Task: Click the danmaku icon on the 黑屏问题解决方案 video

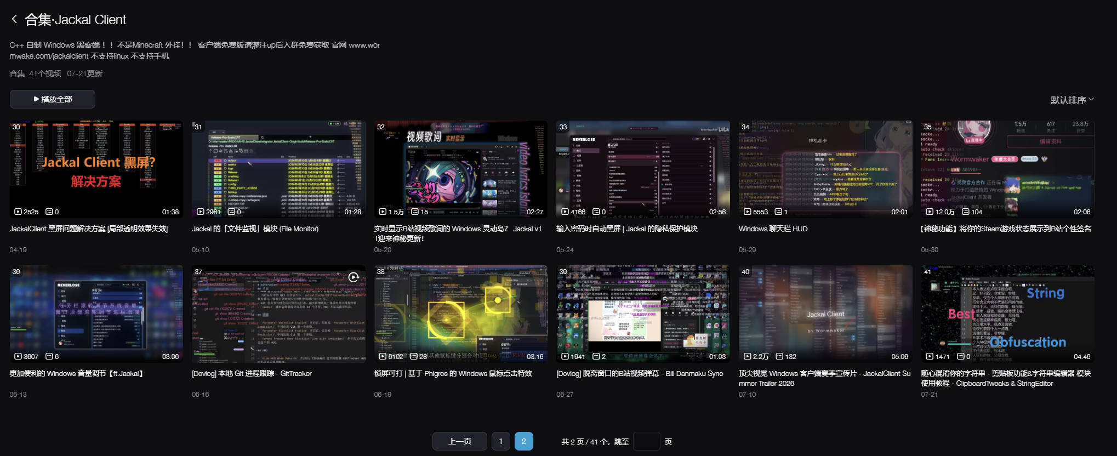Action: click(49, 212)
